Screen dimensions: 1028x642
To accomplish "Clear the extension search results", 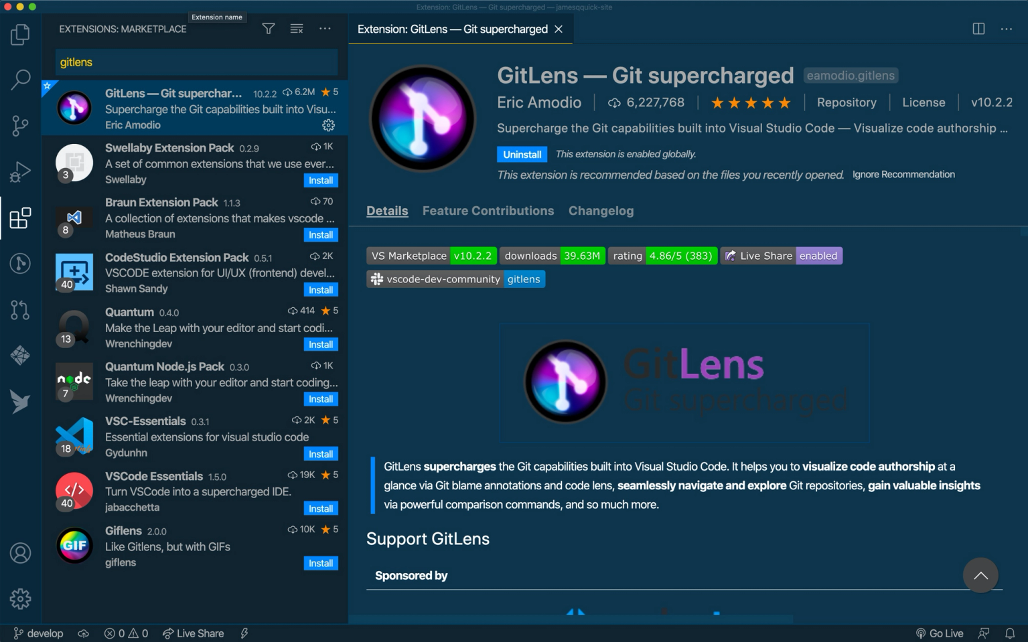I will click(295, 28).
